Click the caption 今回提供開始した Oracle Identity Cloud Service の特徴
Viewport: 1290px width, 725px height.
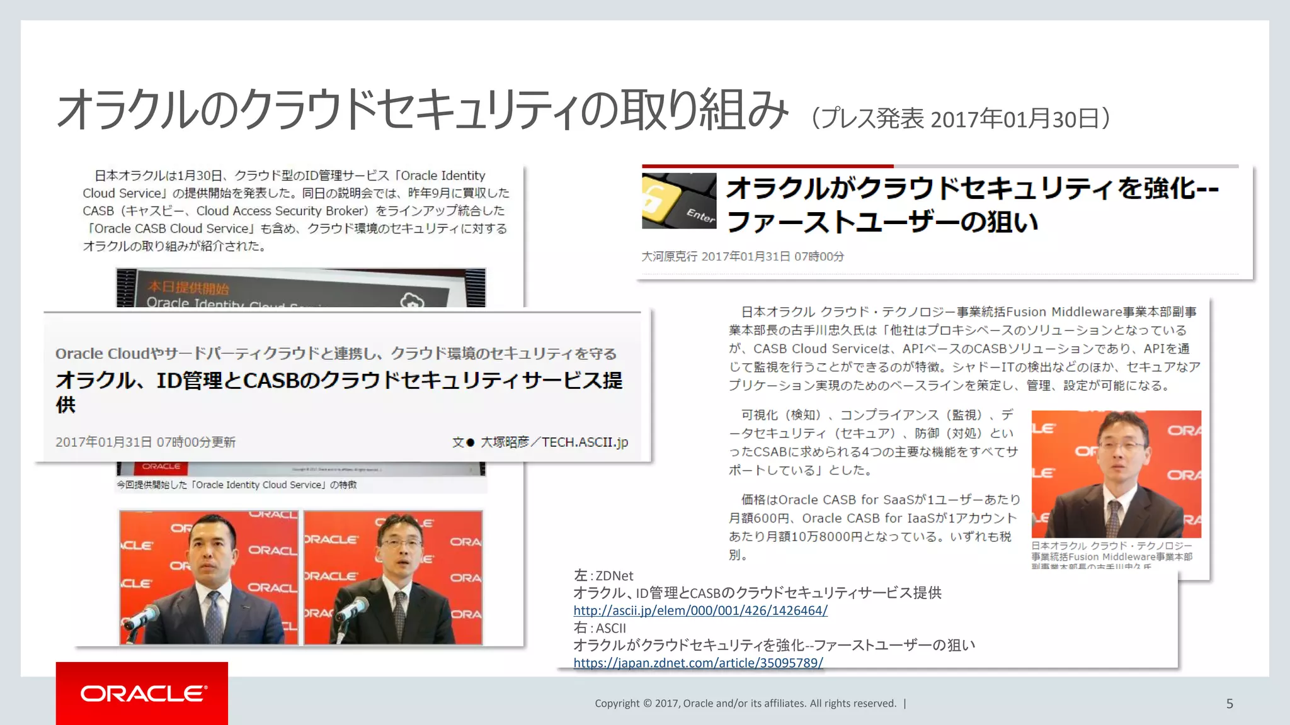click(x=237, y=485)
